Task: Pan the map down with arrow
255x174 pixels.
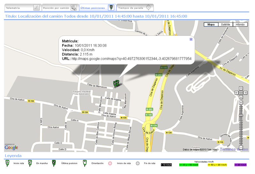Action: [x=241, y=97]
